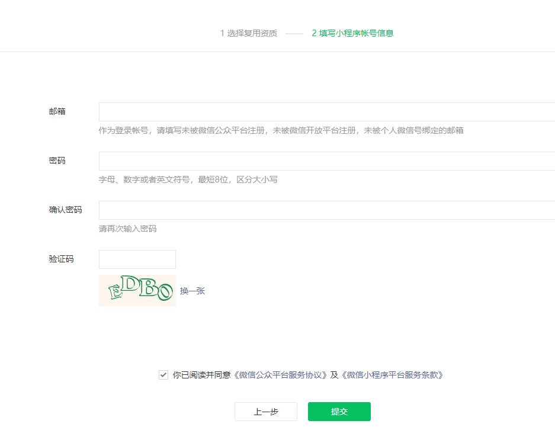
Task: Click the 邮箱 email input field
Action: tap(327, 112)
